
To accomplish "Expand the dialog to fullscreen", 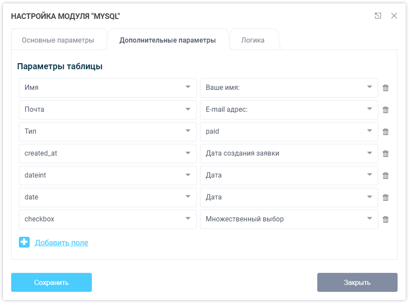I will click(x=378, y=15).
